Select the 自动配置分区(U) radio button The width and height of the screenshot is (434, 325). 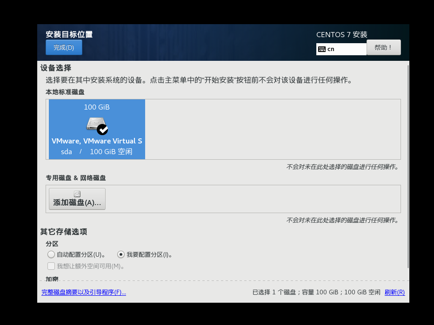tap(51, 254)
